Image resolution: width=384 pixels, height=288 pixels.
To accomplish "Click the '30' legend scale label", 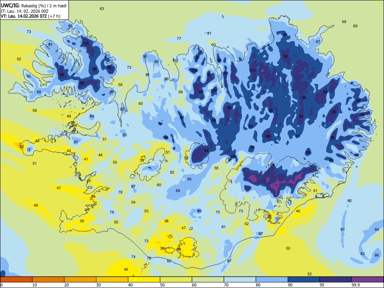I will (98, 285).
